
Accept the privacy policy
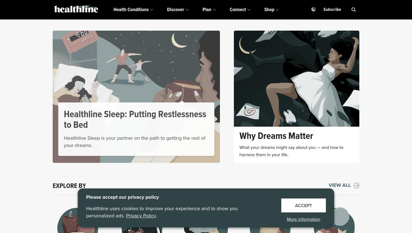[x=303, y=205]
